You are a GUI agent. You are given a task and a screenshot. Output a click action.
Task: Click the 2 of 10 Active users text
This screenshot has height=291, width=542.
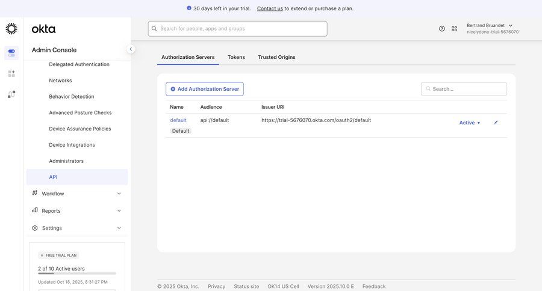61,269
